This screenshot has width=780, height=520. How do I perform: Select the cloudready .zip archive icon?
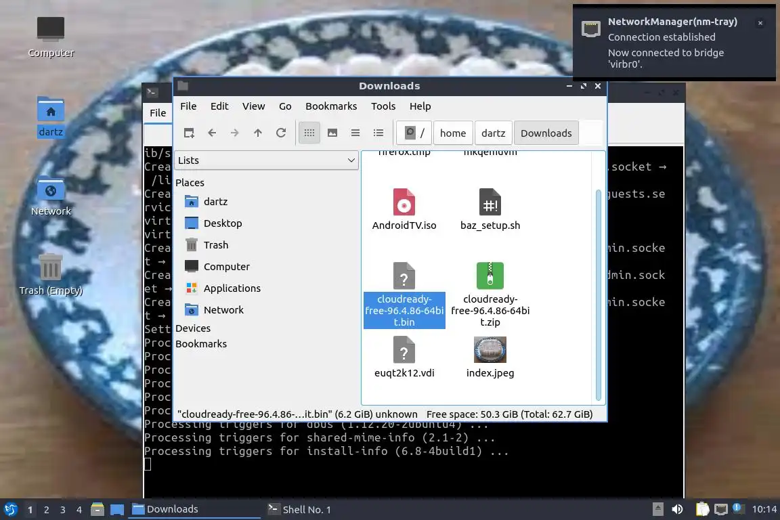(490, 276)
